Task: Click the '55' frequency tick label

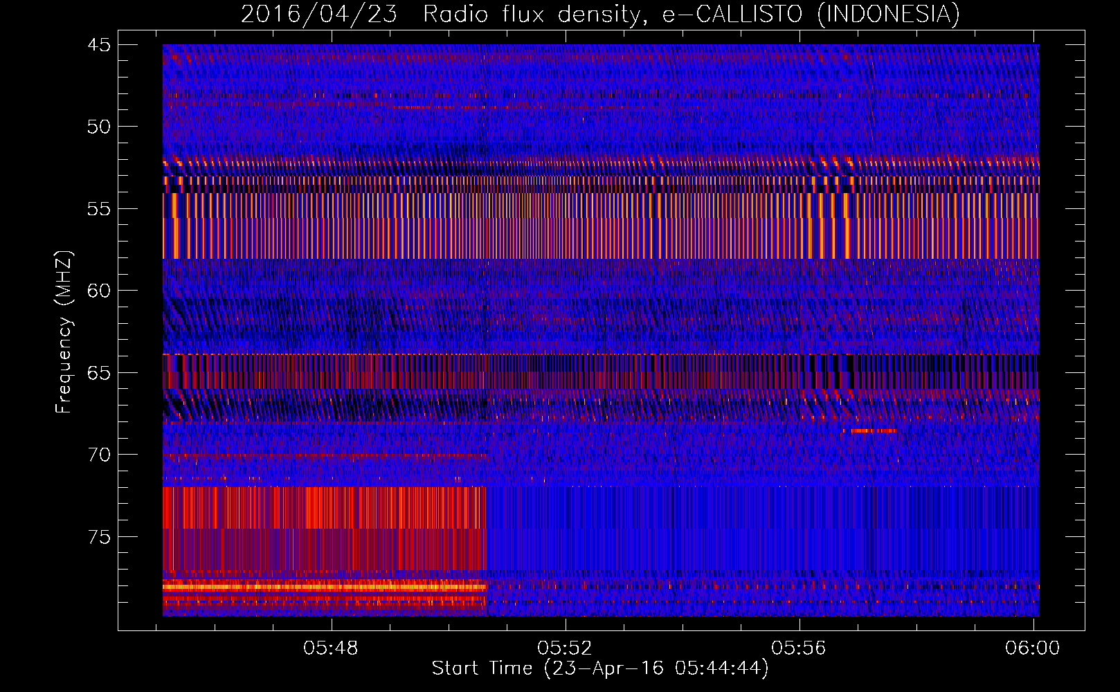Action: click(99, 209)
